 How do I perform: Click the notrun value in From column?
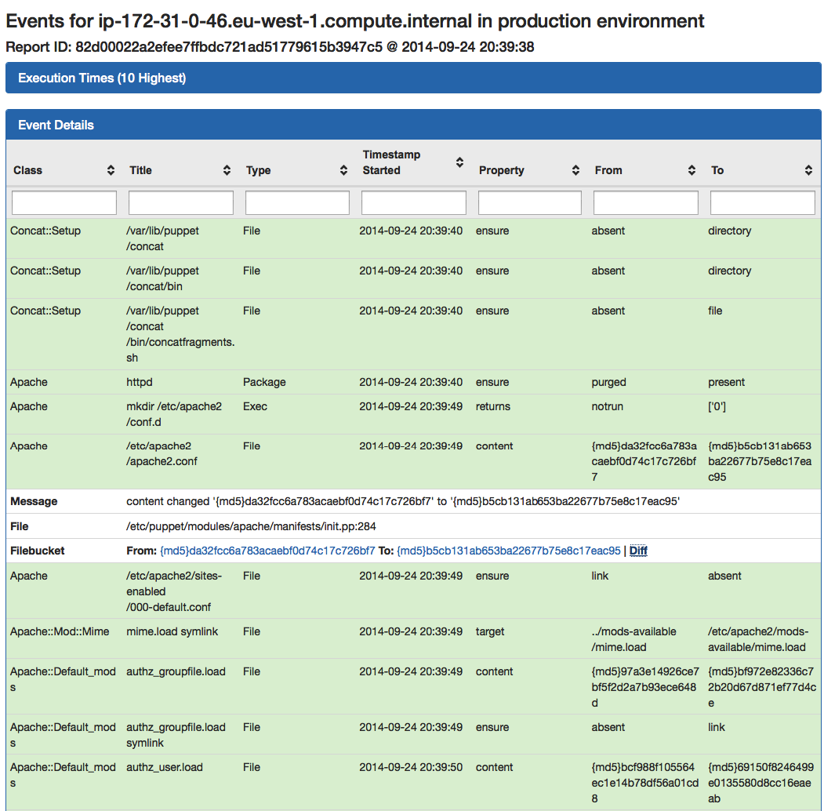pyautogui.click(x=607, y=406)
